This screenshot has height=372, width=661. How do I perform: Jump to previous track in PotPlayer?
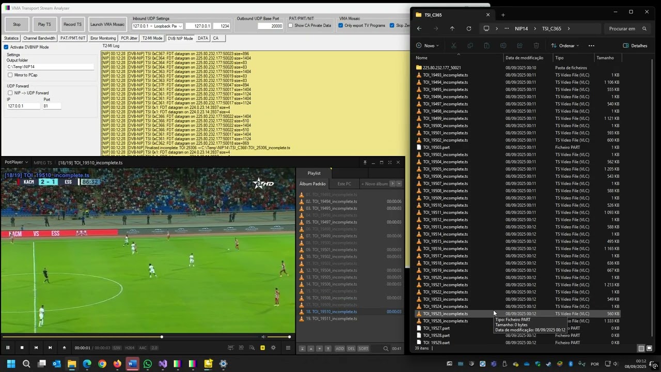[x=36, y=348]
